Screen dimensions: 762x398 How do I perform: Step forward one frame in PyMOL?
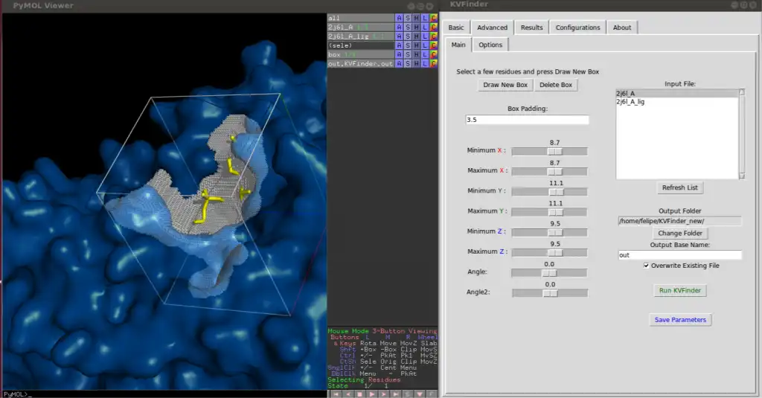pyautogui.click(x=383, y=394)
